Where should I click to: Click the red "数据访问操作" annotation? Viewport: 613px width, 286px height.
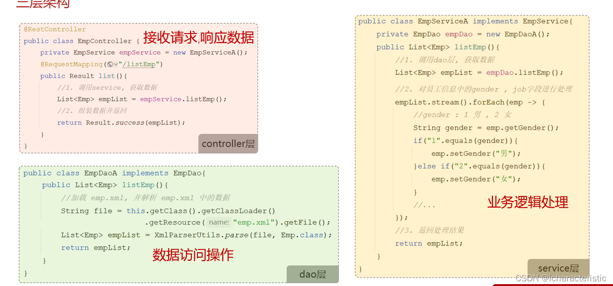point(193,254)
